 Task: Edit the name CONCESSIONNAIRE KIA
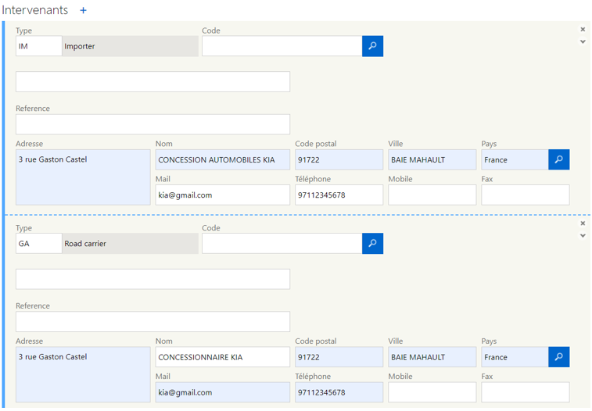pyautogui.click(x=222, y=357)
